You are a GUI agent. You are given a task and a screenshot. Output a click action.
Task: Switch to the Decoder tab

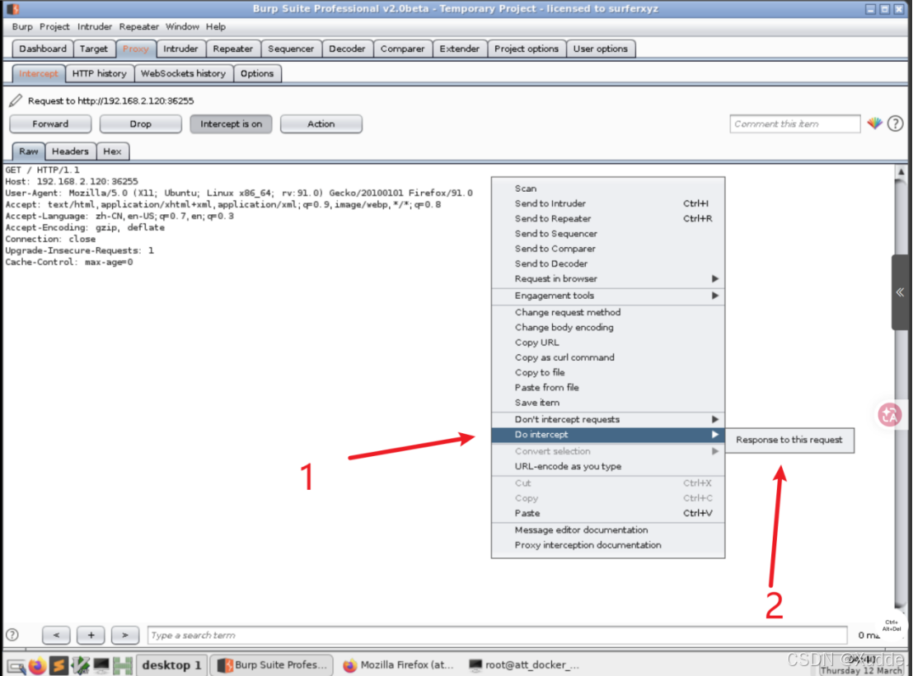click(x=347, y=49)
